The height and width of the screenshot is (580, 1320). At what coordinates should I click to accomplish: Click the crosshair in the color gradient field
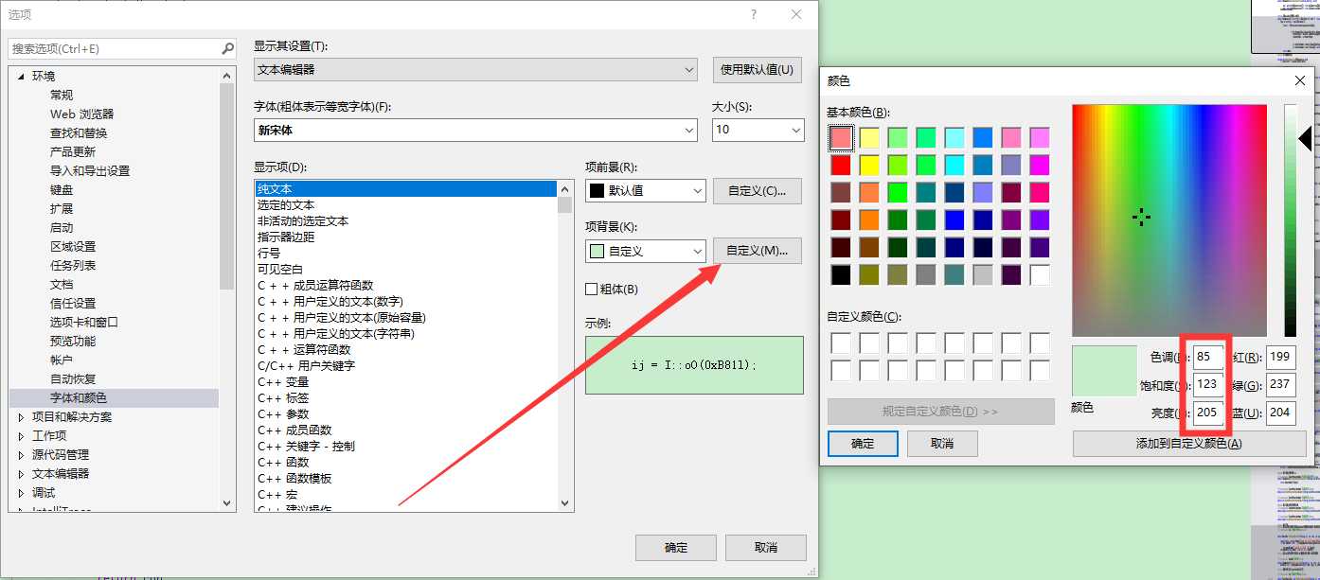[x=1141, y=217]
